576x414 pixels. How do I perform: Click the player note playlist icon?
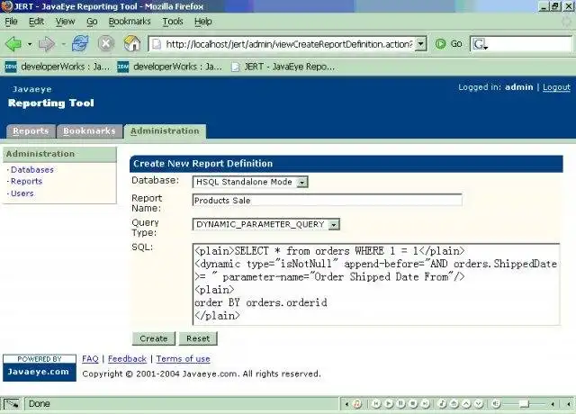442,404
